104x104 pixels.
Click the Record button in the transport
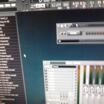(48, 5)
